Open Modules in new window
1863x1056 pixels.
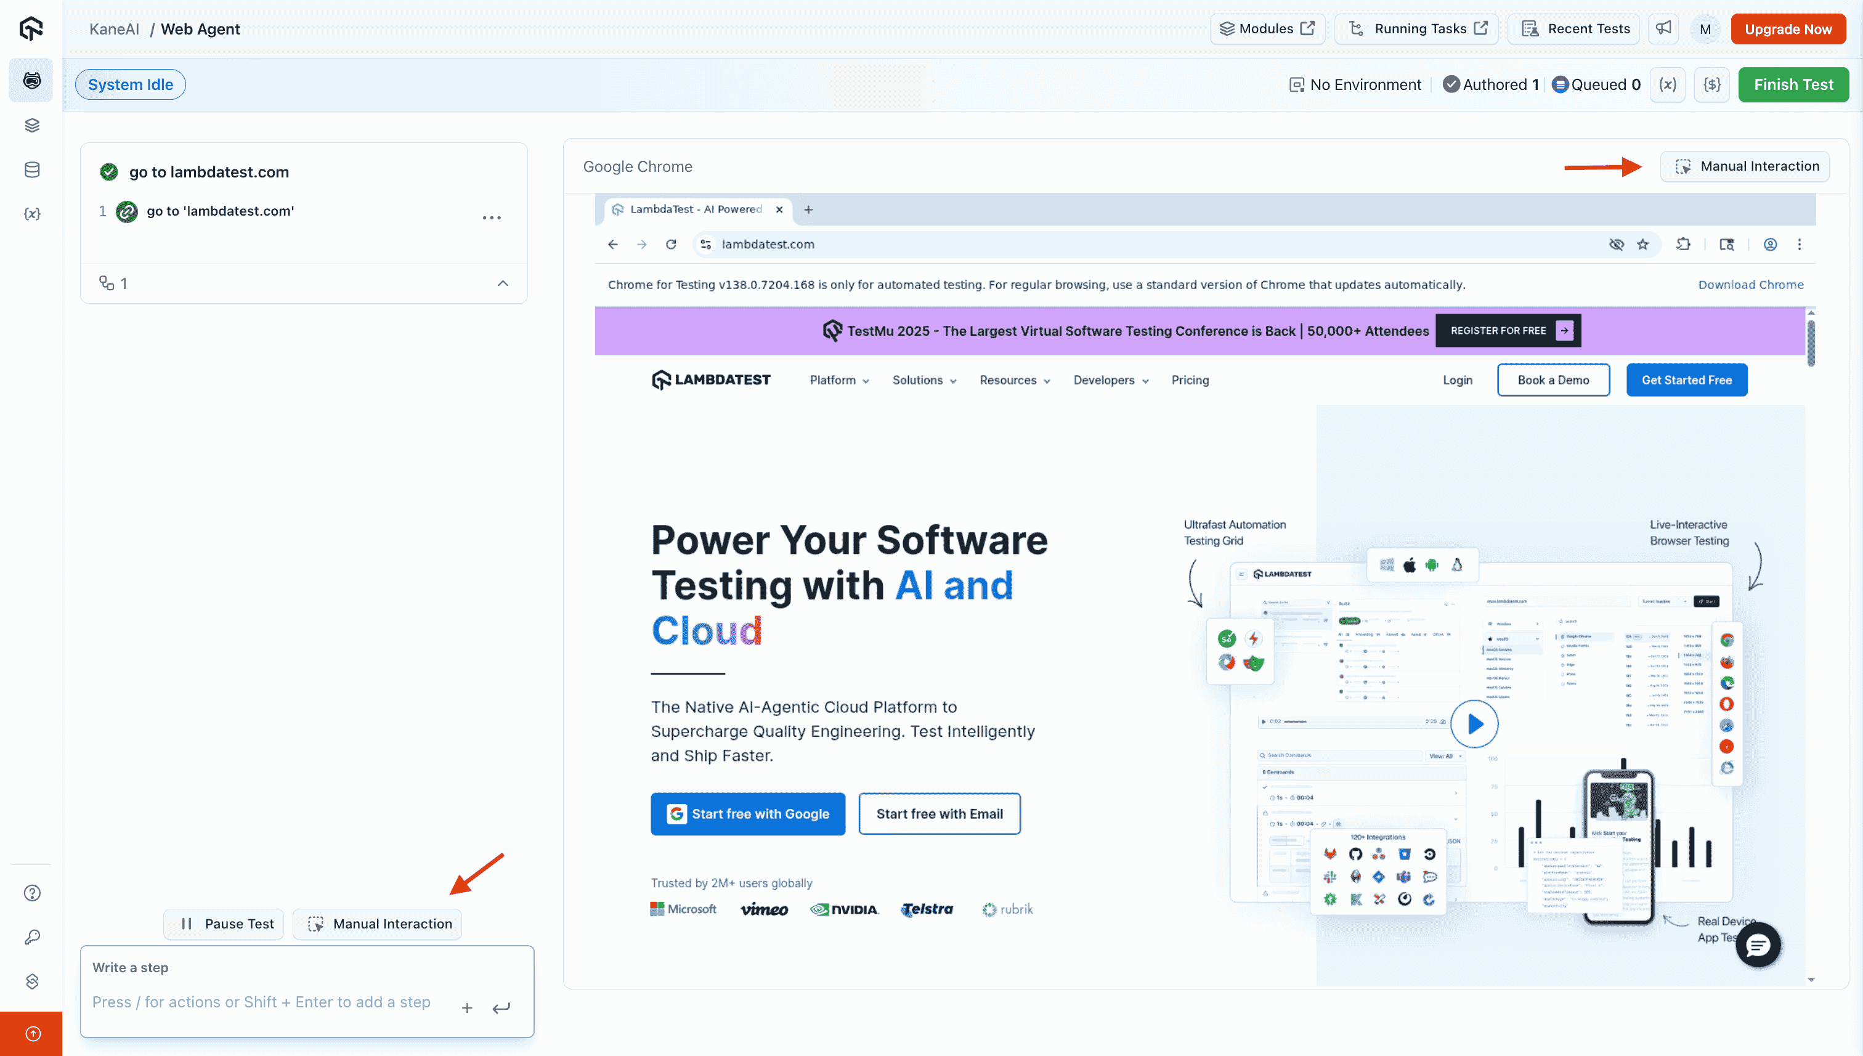[x=1267, y=29]
